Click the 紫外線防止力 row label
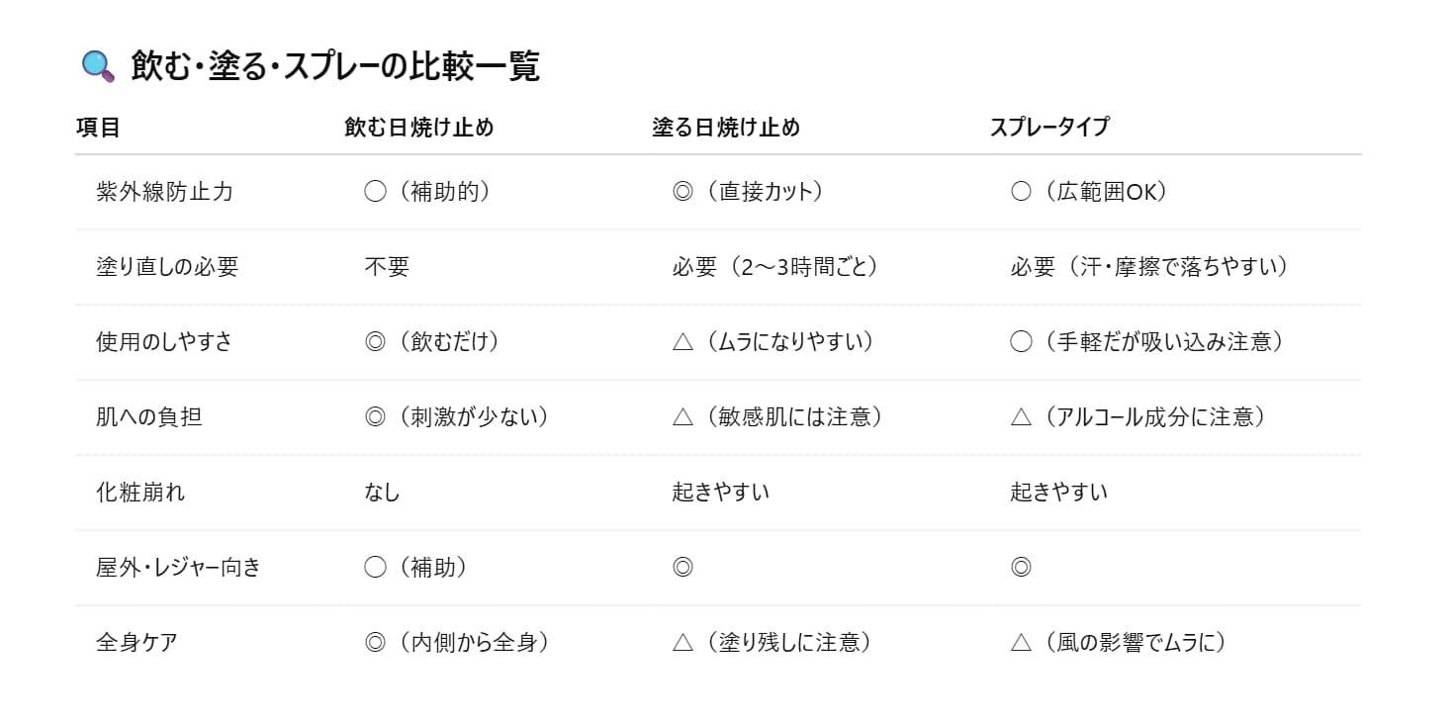Screen dimensions: 1454x723 (164, 192)
